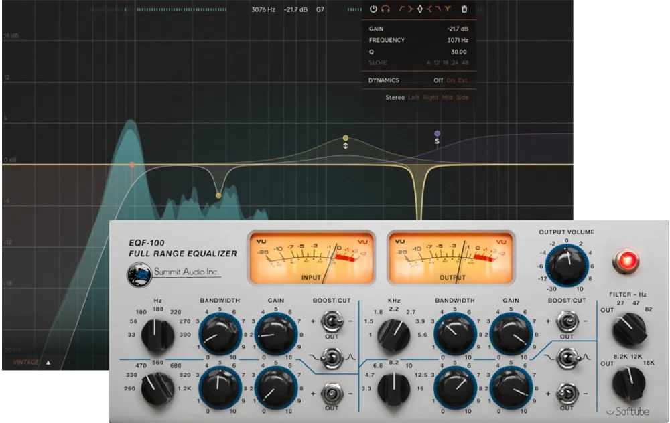Select the low-cut filter shape icon
The height and width of the screenshot is (423, 670).
click(401, 9)
